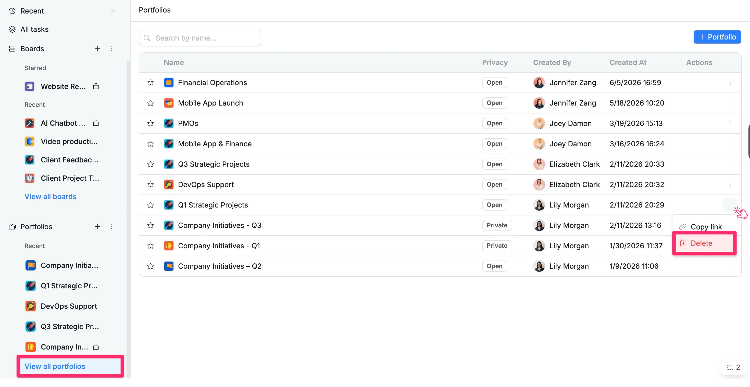Click the Financial Operations portfolio icon
Image resolution: width=750 pixels, height=387 pixels.
(169, 83)
